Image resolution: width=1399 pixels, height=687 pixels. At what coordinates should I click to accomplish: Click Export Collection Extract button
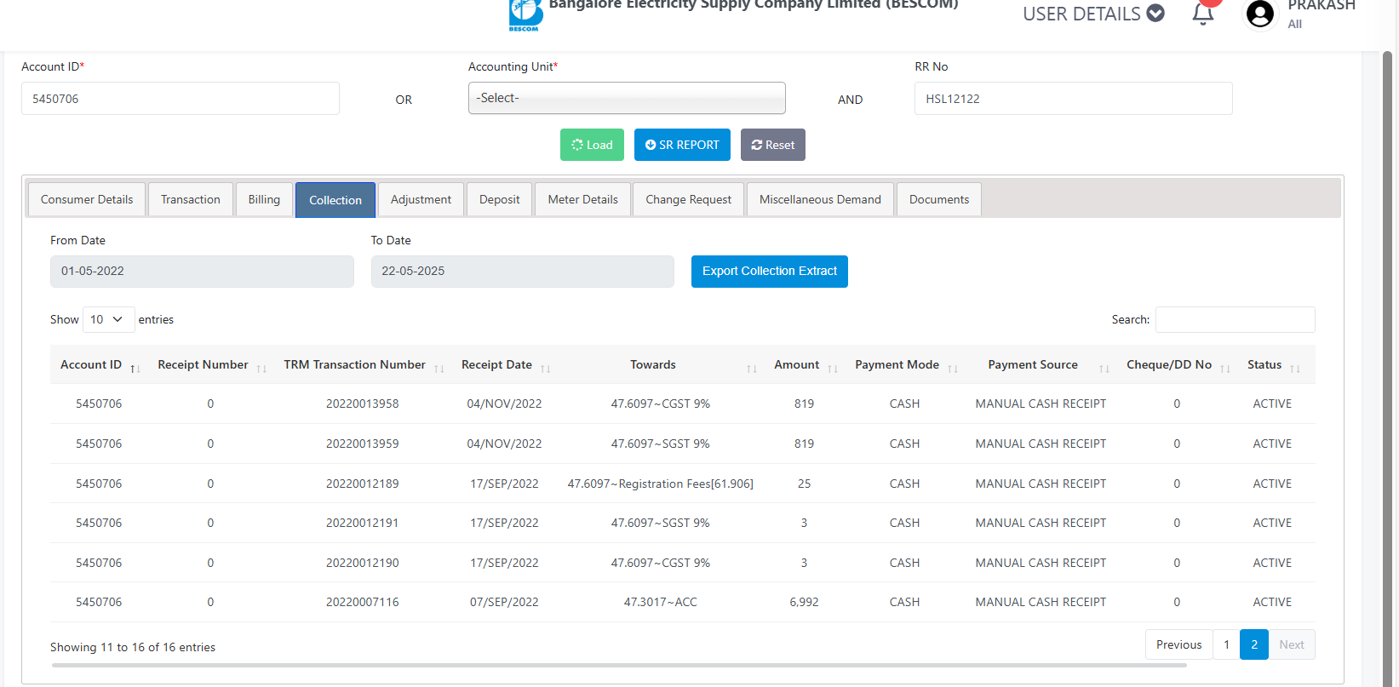click(x=769, y=272)
